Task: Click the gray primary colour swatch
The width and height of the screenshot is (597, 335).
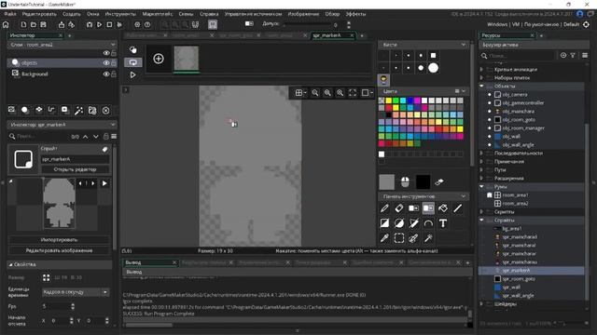Action: [x=387, y=182]
